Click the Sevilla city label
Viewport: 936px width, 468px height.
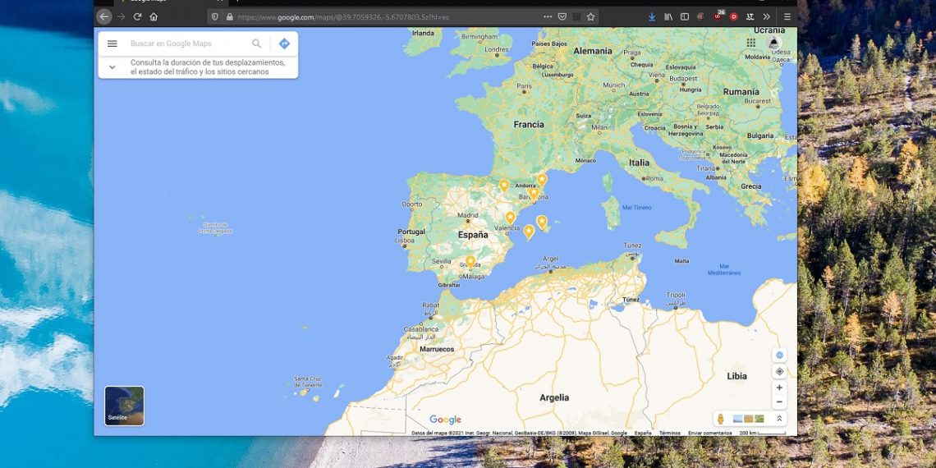tap(441, 261)
